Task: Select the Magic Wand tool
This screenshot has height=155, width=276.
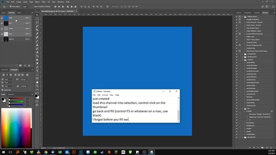Action: [37, 26]
